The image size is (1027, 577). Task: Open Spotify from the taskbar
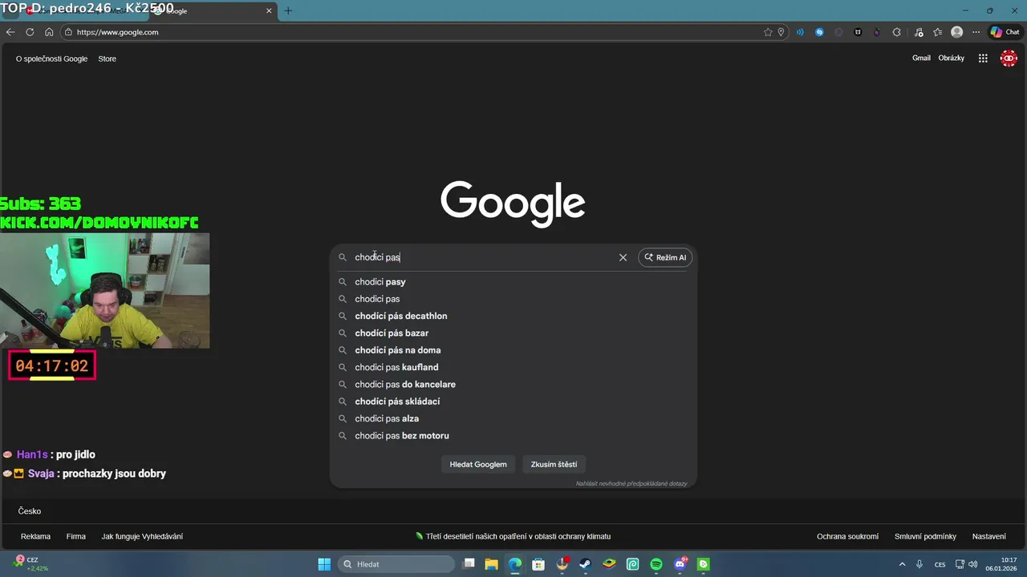pos(656,564)
